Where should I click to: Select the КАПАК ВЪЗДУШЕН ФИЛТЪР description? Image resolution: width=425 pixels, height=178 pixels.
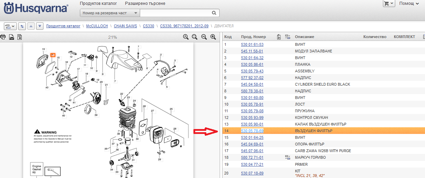tap(321, 124)
